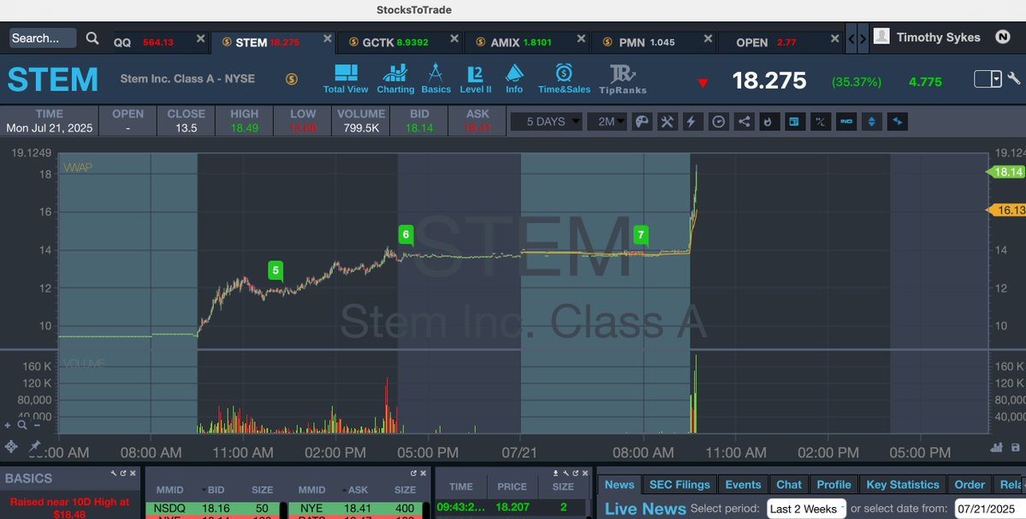Close the AMIX ticker tab
1026x519 pixels.
pyautogui.click(x=581, y=39)
